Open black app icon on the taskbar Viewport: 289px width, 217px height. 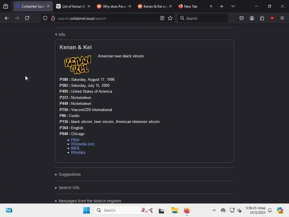coord(161,210)
